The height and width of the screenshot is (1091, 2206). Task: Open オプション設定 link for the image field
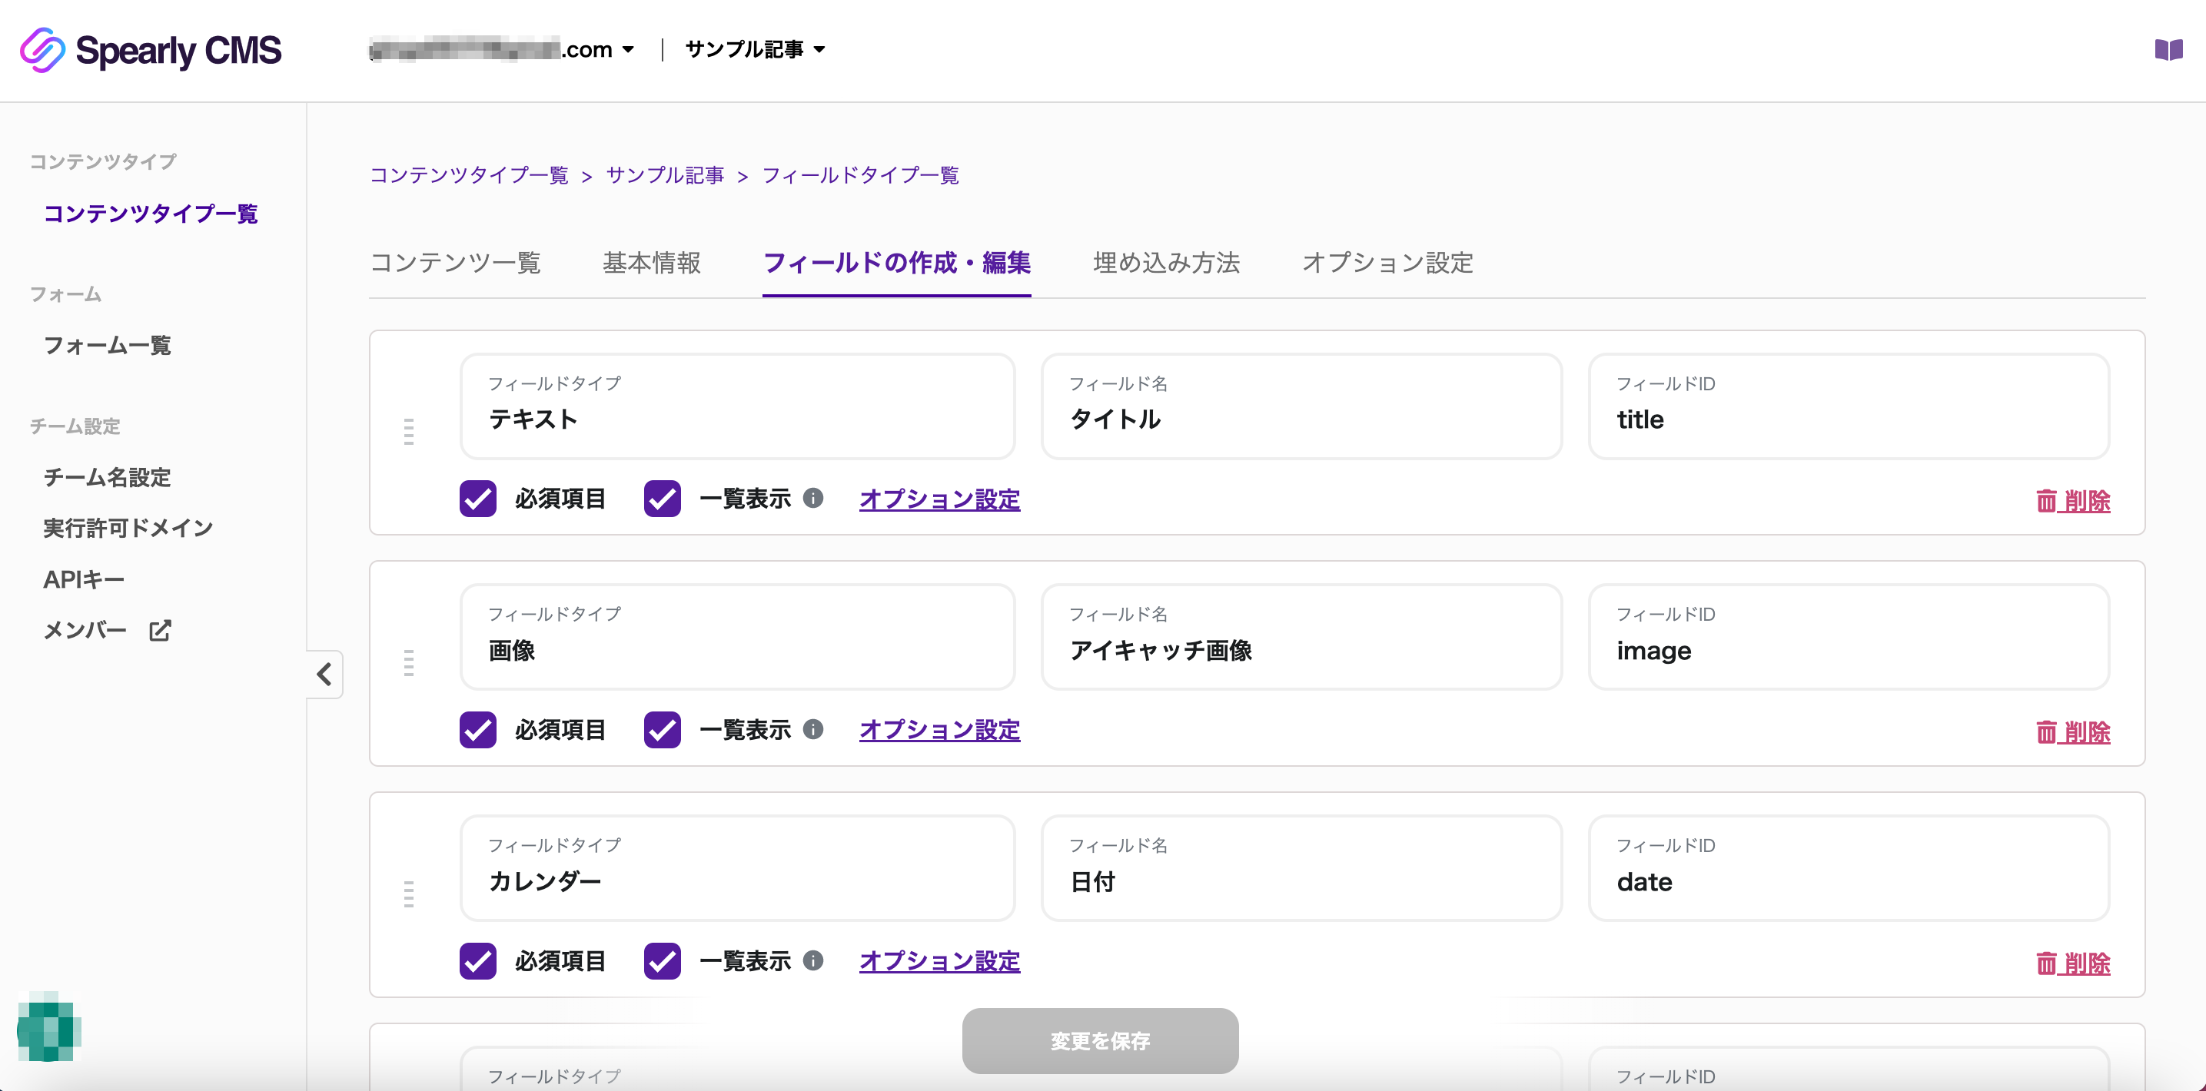[939, 730]
